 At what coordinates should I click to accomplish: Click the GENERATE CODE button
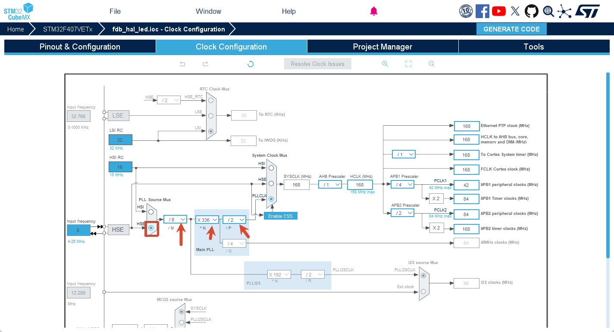511,29
